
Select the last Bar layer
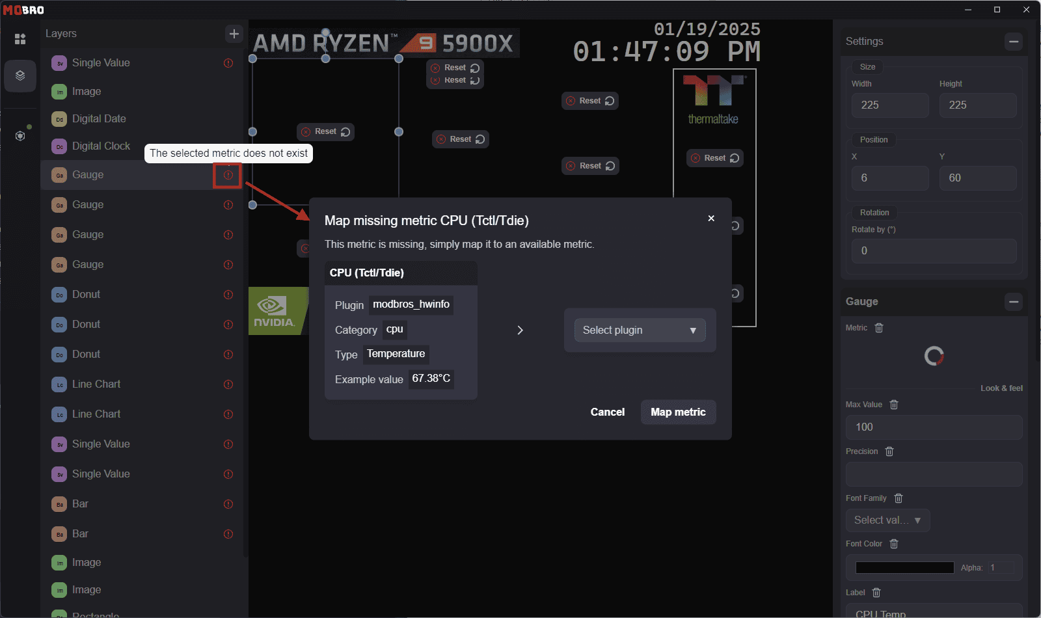[142, 534]
